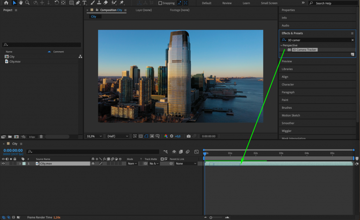Screen dimensions: 360x220
Task: Activate the Zoom tool
Action: tap(27, 3)
